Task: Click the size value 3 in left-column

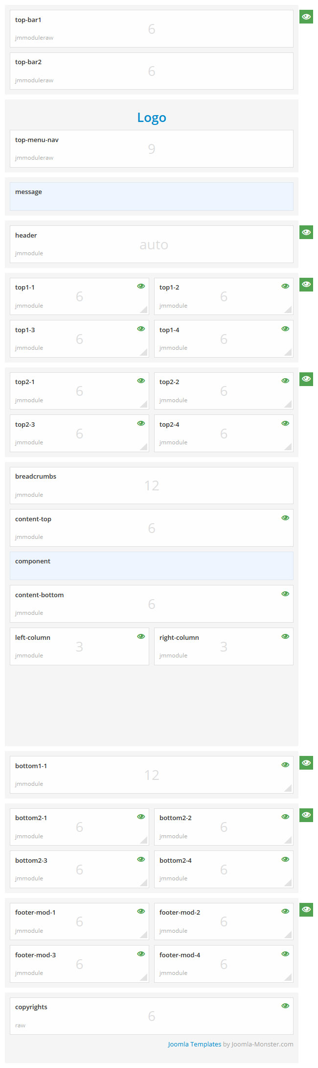Action: coord(79,647)
